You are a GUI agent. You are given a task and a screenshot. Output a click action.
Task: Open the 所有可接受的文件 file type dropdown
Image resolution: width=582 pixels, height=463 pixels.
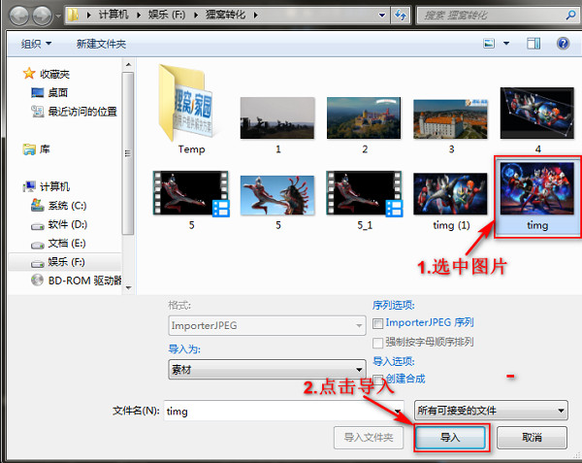[491, 411]
